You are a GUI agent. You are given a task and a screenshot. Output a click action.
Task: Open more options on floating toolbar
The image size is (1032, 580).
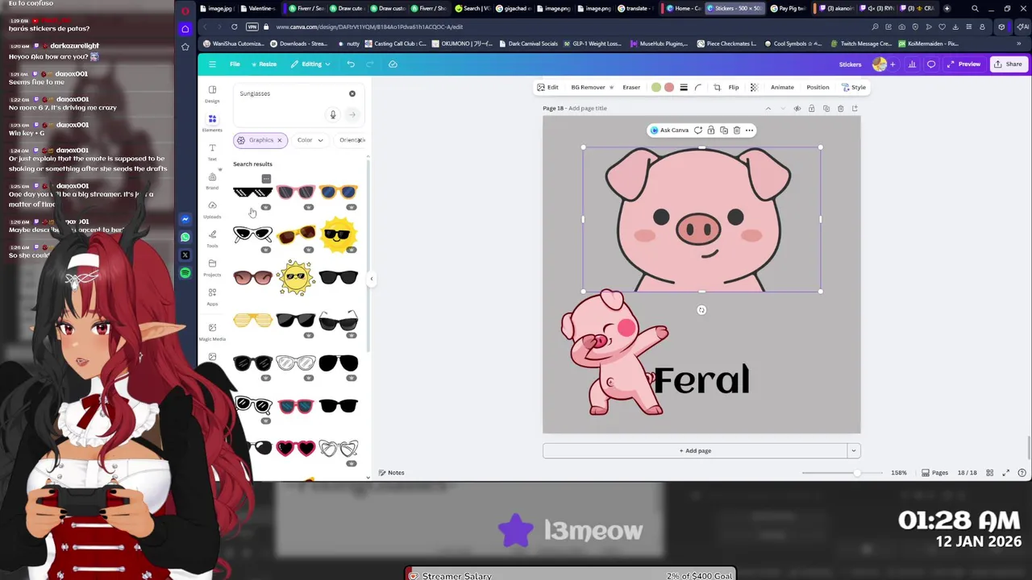pos(749,130)
